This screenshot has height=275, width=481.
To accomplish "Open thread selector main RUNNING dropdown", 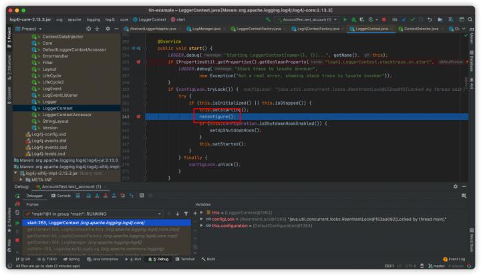I will (94, 214).
